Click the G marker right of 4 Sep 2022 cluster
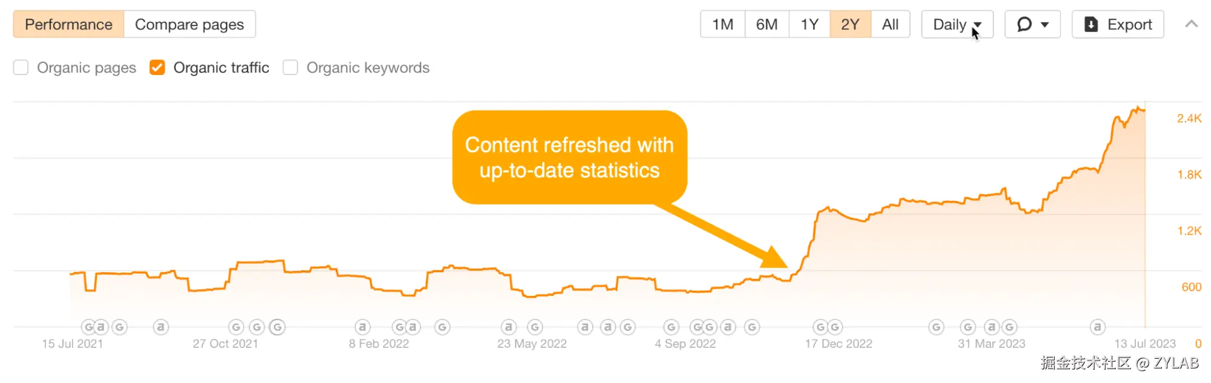 (752, 327)
